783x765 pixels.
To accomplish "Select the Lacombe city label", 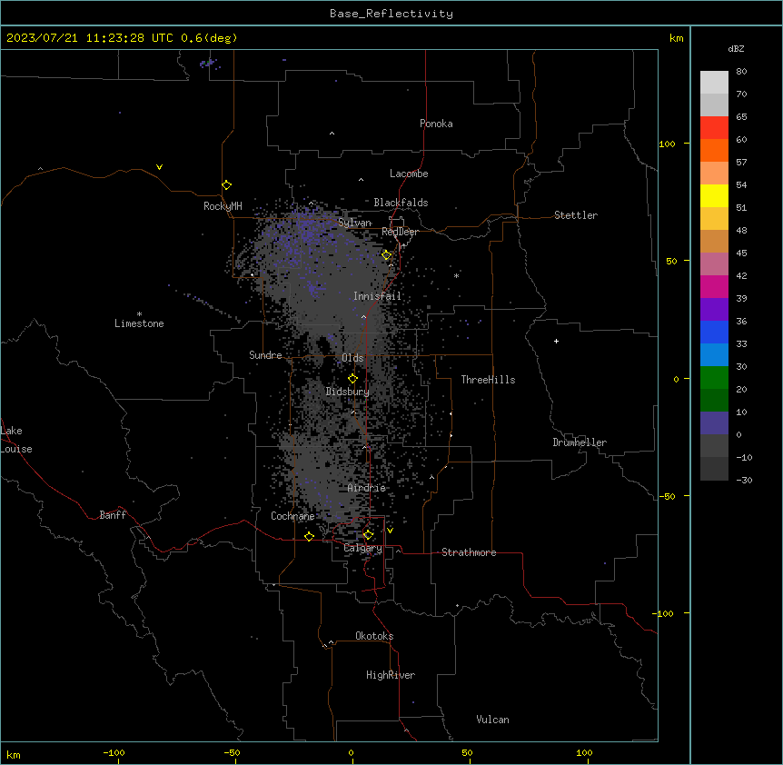I will (409, 174).
